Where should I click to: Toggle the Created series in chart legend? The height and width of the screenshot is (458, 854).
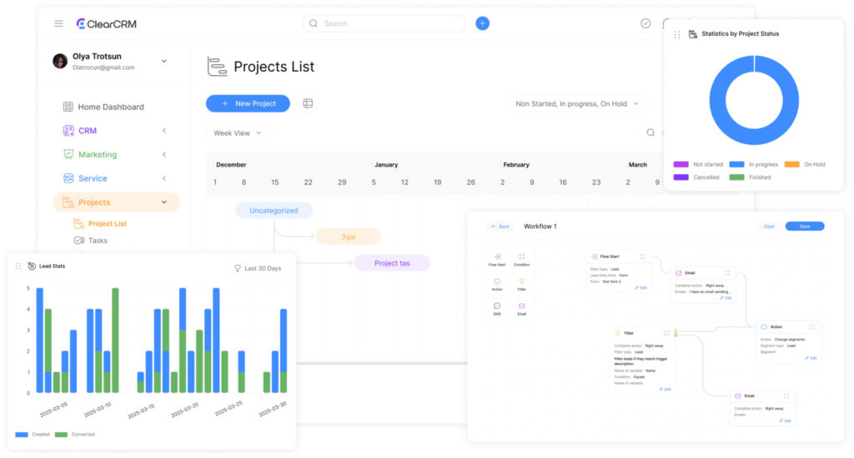[32, 434]
